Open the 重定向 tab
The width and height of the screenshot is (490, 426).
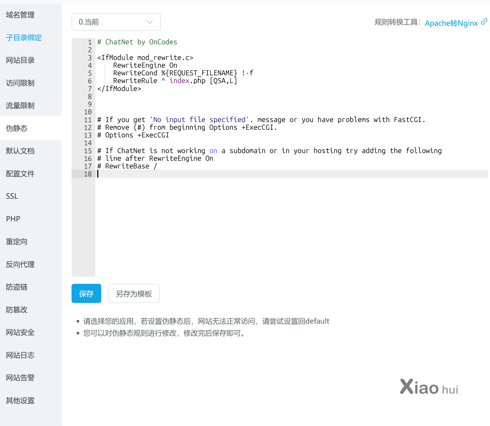point(17,242)
